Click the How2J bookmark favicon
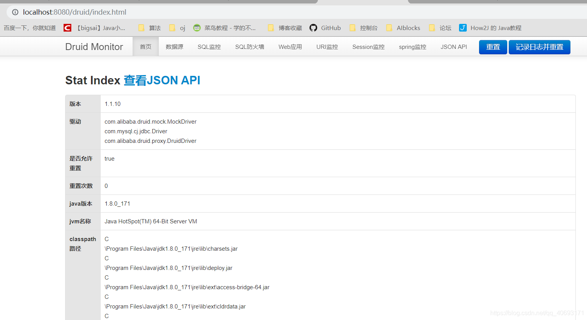This screenshot has width=587, height=320. 463,28
